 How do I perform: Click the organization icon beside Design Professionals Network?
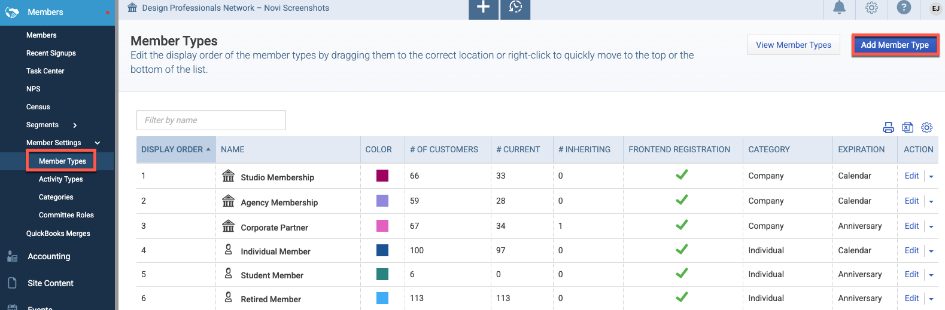click(x=132, y=8)
